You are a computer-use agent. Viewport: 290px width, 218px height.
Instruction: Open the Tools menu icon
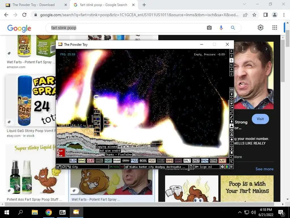[x=231, y=148]
